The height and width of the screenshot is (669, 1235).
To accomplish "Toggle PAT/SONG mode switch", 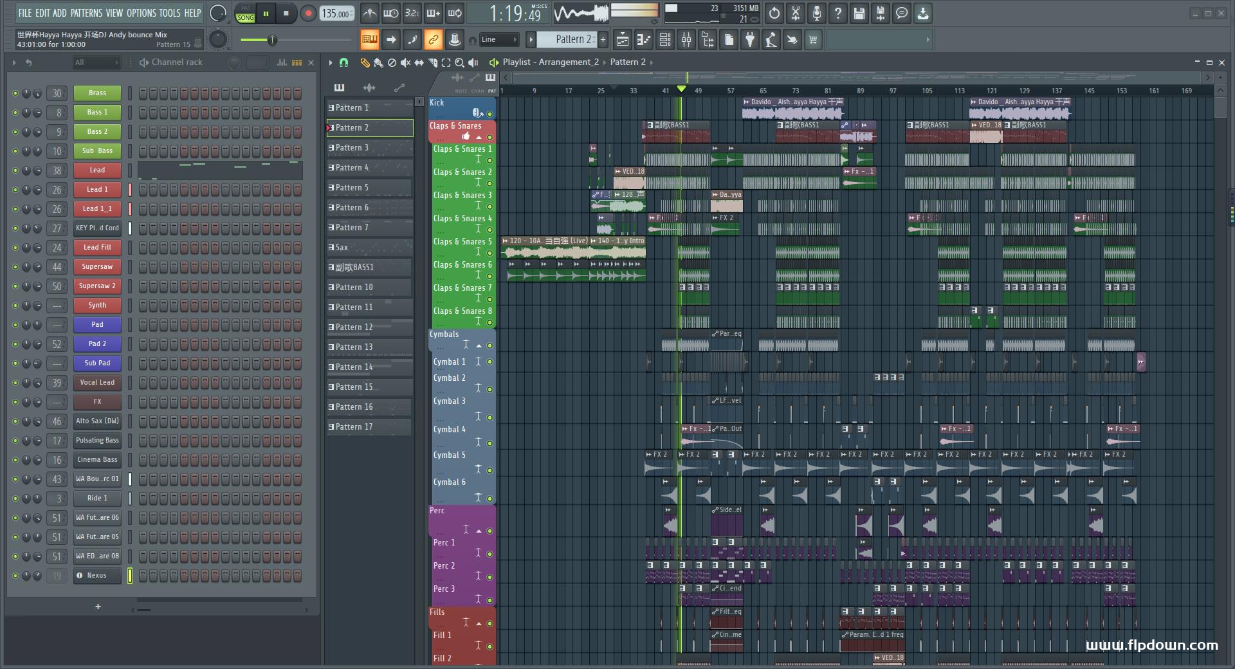I will tap(245, 14).
